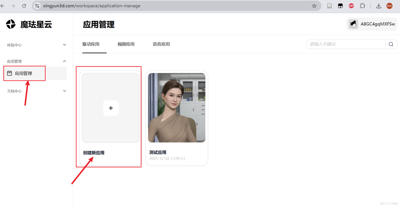Screen dimensions: 400x207
Task: Click the 魔珐星云 logo icon
Action: 11,24
